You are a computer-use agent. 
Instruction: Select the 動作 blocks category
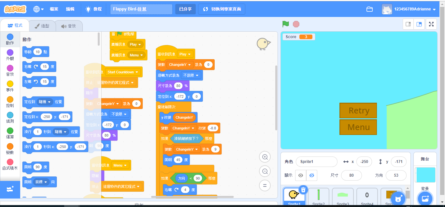tap(10, 39)
